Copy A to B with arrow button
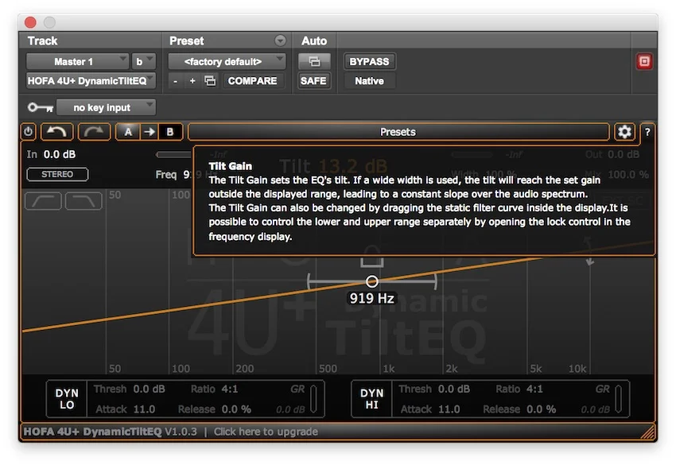 (x=150, y=132)
